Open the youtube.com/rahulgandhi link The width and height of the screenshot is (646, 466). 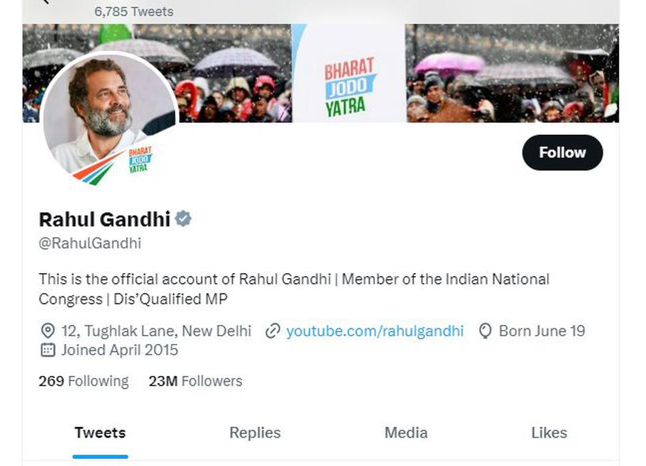[x=375, y=331]
